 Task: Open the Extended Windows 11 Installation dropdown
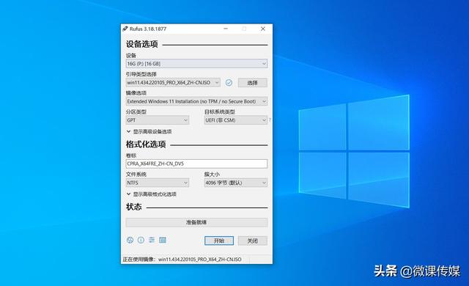pos(196,101)
